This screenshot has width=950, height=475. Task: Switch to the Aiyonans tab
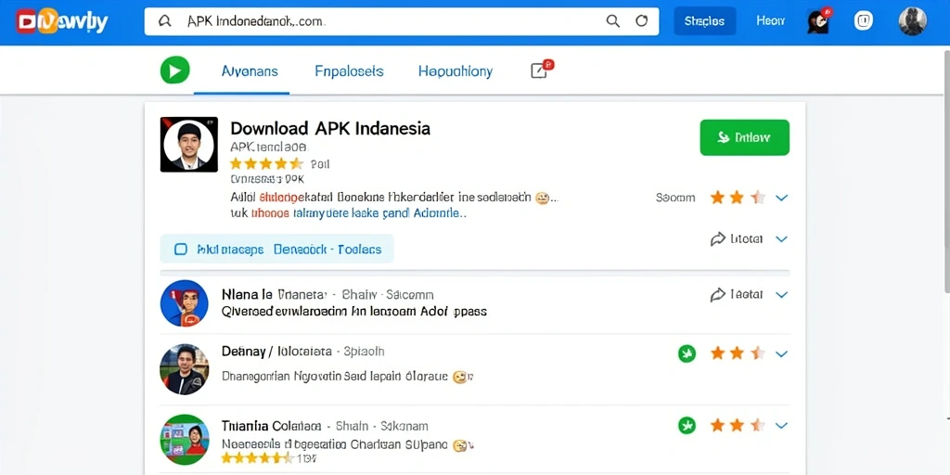coord(250,71)
